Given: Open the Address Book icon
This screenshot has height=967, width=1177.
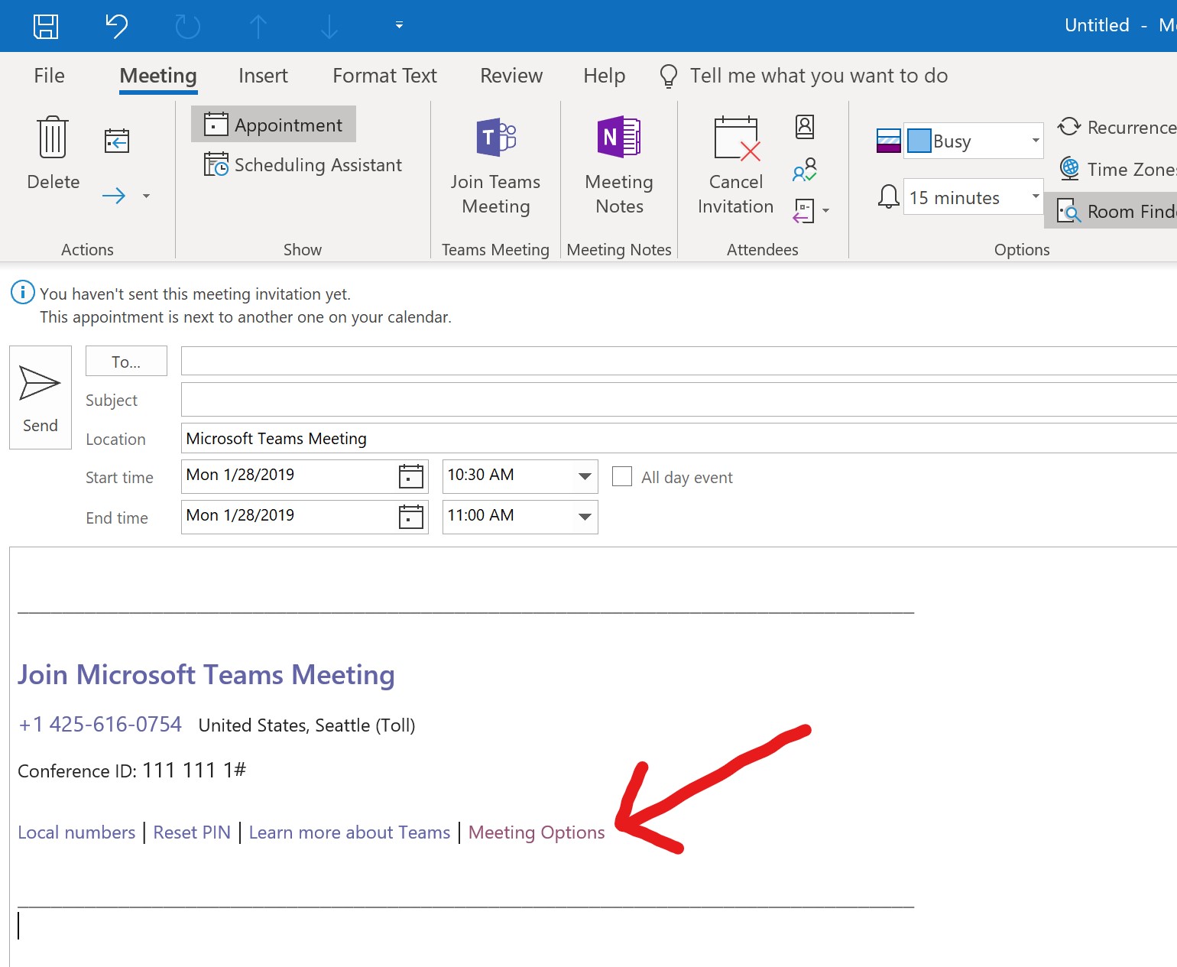Looking at the screenshot, I should pos(805,127).
